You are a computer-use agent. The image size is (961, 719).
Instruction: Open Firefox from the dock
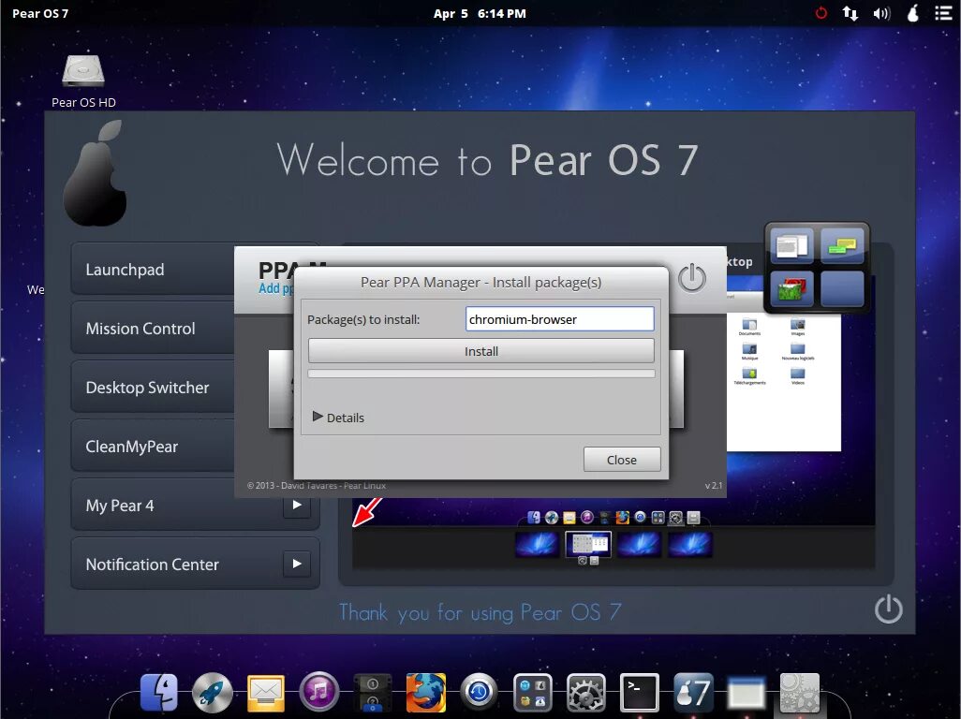tap(425, 692)
